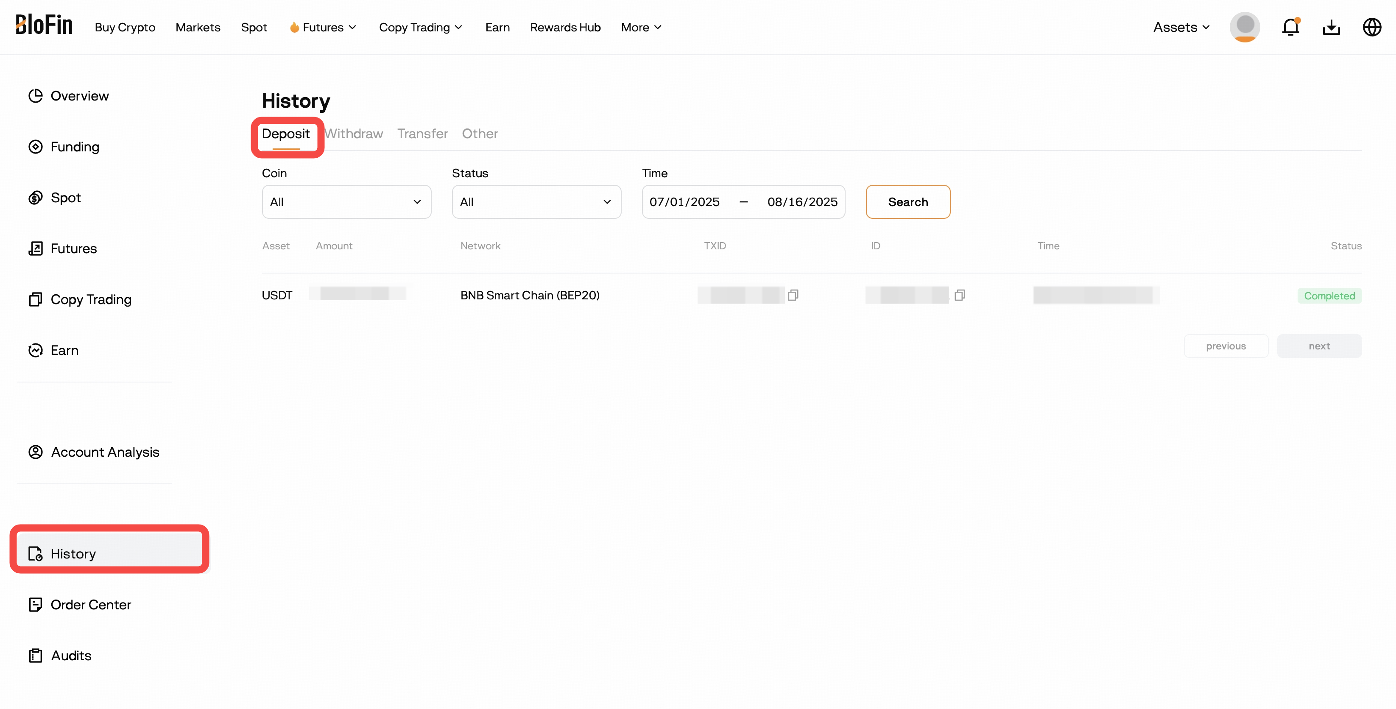This screenshot has height=709, width=1396.
Task: Copy the deposit ID using its copy icon
Action: 960,295
